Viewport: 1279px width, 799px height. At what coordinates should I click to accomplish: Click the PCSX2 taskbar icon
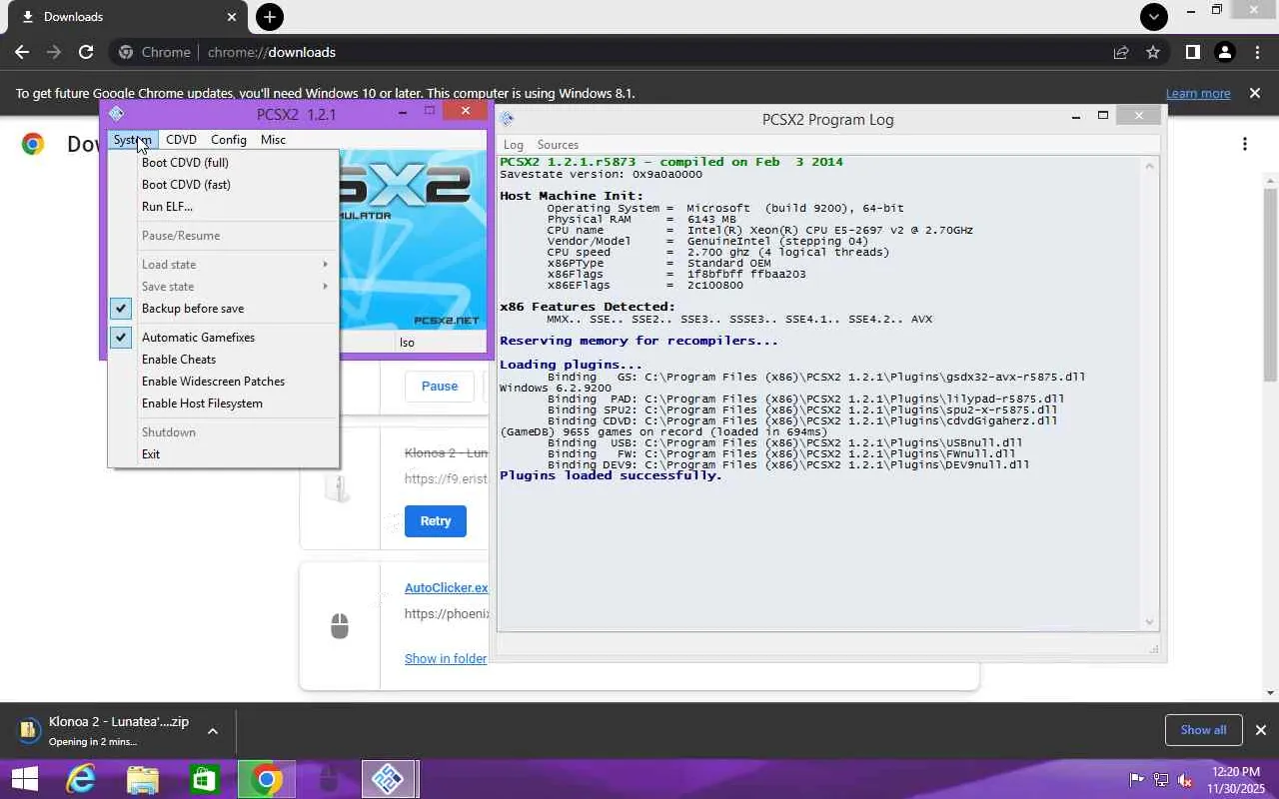(x=388, y=779)
